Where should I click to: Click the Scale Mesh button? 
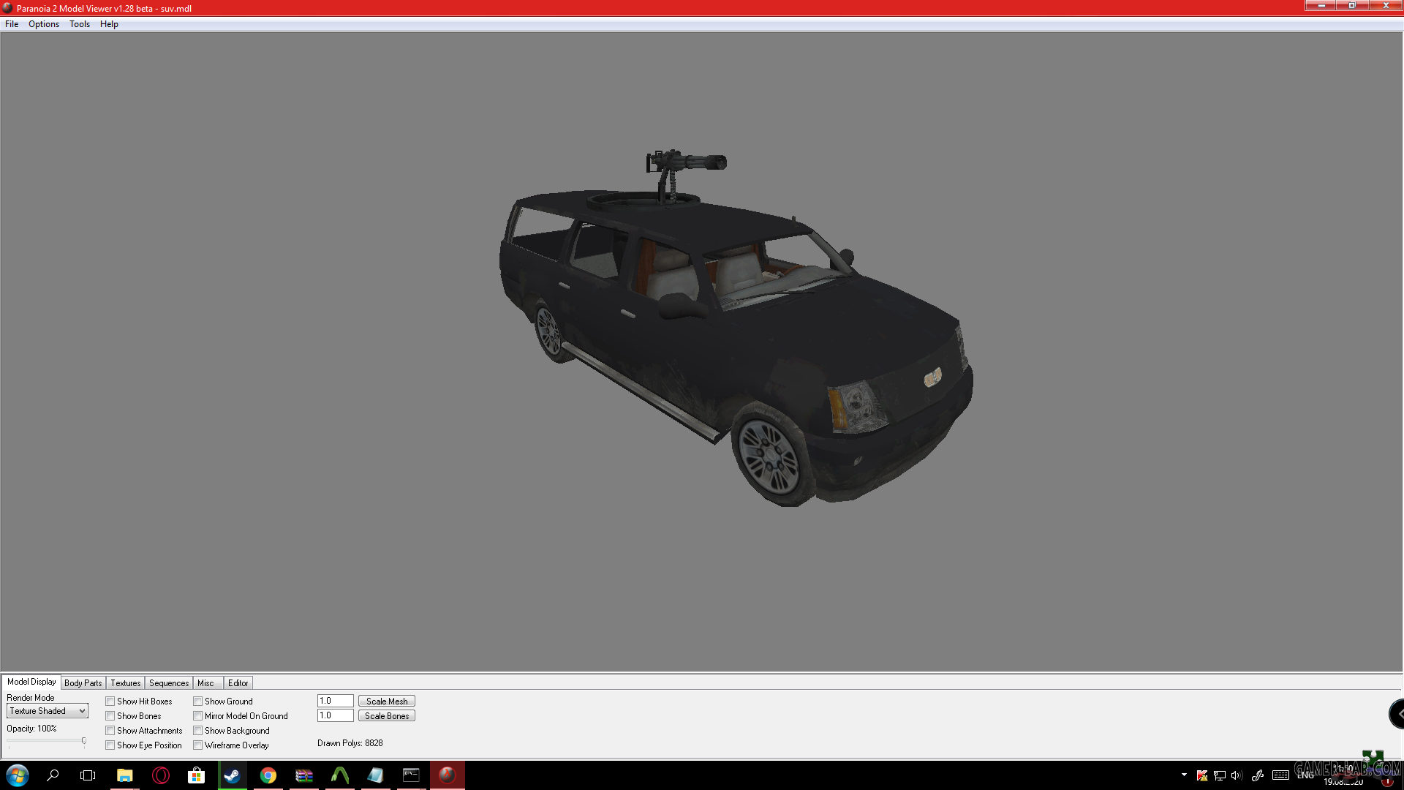387,701
